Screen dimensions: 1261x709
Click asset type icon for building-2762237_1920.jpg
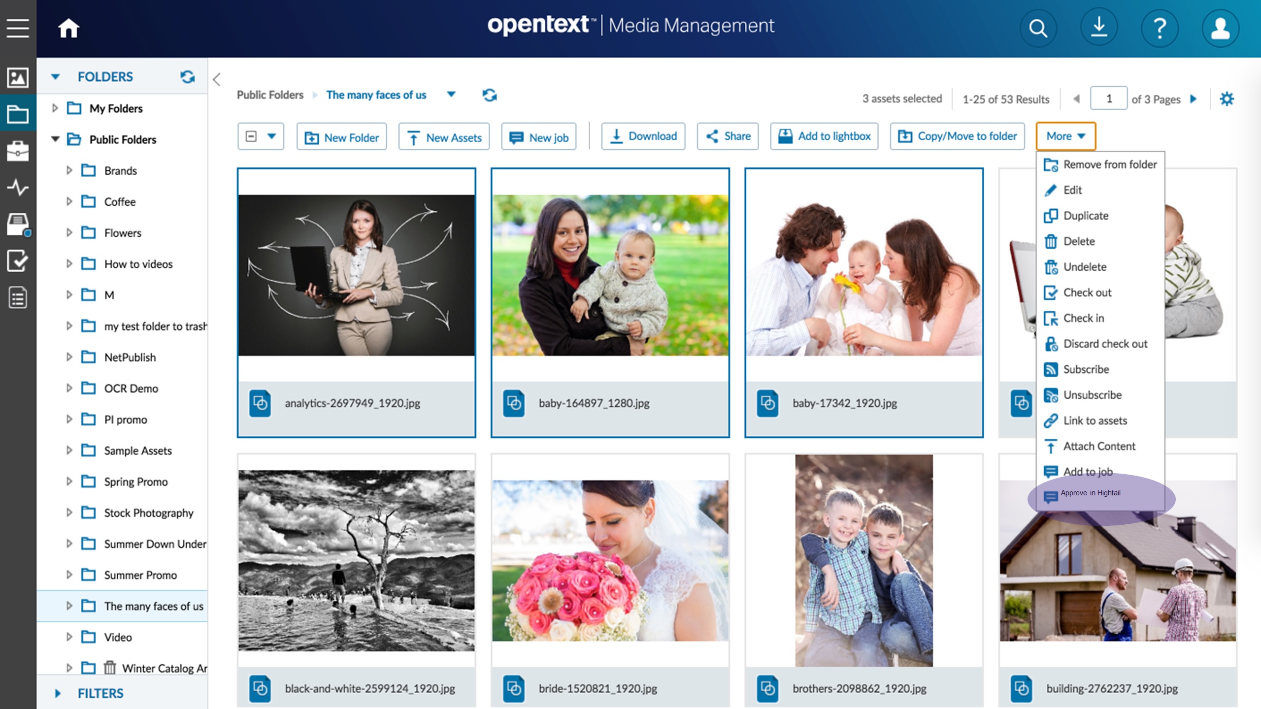pyautogui.click(x=1021, y=688)
